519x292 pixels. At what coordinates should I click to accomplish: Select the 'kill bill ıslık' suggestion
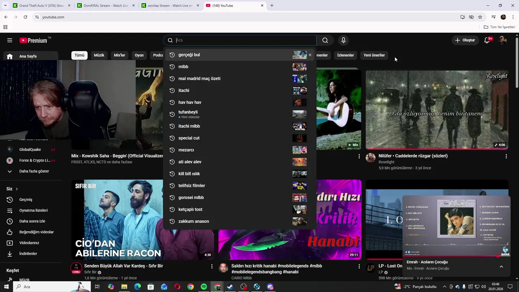point(239,174)
